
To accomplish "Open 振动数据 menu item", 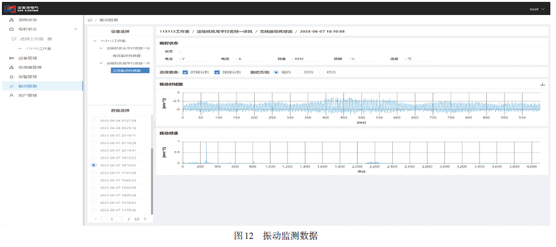I will tap(28, 86).
